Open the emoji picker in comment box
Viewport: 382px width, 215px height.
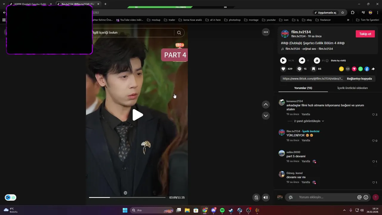tap(366, 197)
